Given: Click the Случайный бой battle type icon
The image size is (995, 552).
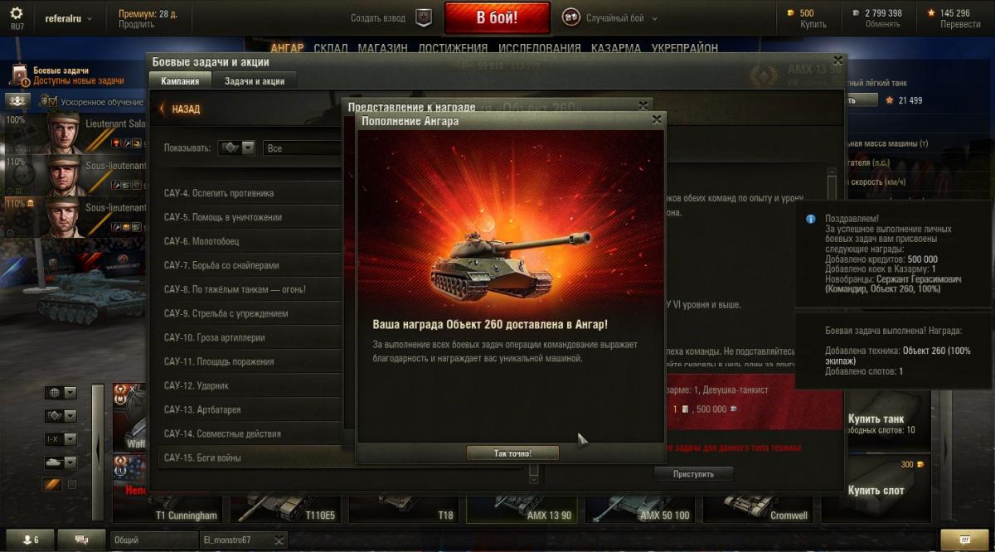Looking at the screenshot, I should (x=570, y=17).
